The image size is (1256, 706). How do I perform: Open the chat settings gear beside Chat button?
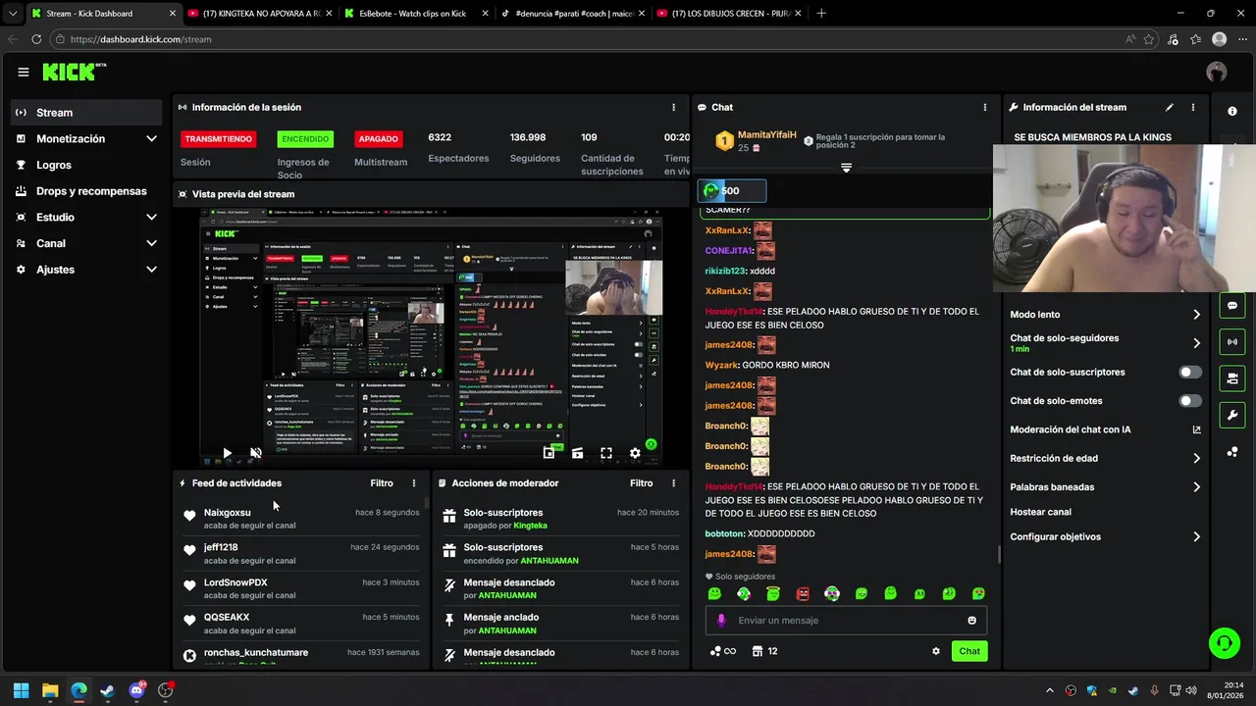point(936,651)
